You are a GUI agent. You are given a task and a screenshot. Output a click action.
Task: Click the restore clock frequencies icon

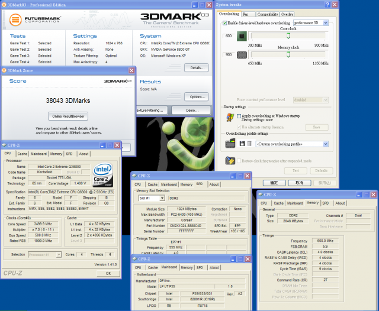click(x=230, y=161)
